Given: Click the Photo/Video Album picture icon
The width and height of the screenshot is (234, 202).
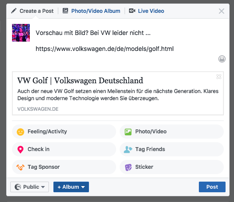Looking at the screenshot, I should click(65, 11).
